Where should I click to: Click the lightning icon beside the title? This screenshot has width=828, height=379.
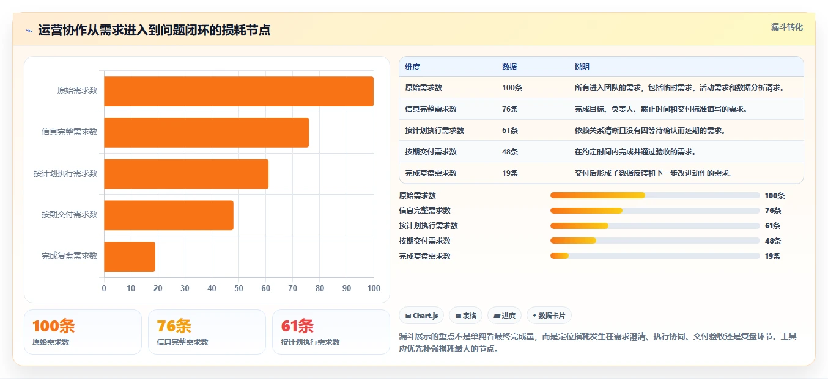click(x=29, y=31)
